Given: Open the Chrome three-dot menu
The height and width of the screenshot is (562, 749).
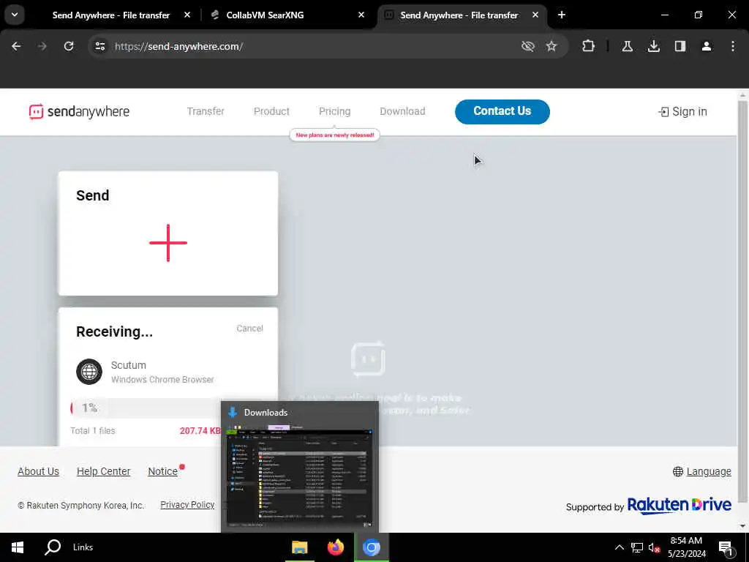Looking at the screenshot, I should tap(733, 46).
